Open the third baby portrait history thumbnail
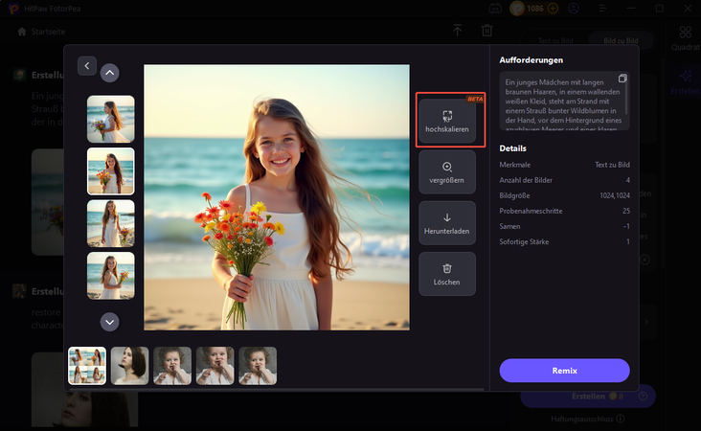The width and height of the screenshot is (701, 431). [x=258, y=366]
